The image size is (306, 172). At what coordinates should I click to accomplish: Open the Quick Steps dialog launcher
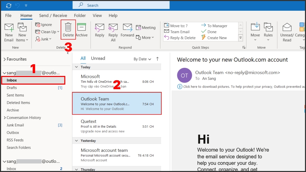point(244,47)
